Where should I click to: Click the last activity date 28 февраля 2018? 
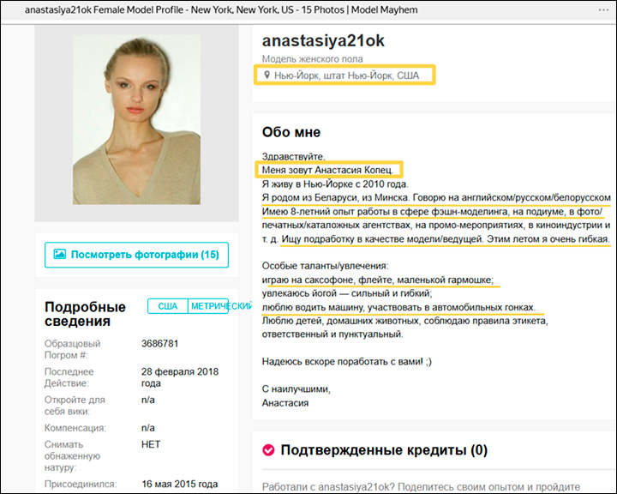coord(180,377)
